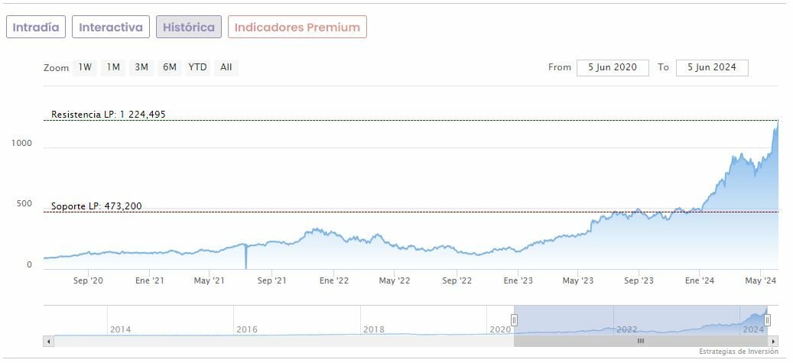Click the navigator scrollbar right arrow

[x=773, y=341]
